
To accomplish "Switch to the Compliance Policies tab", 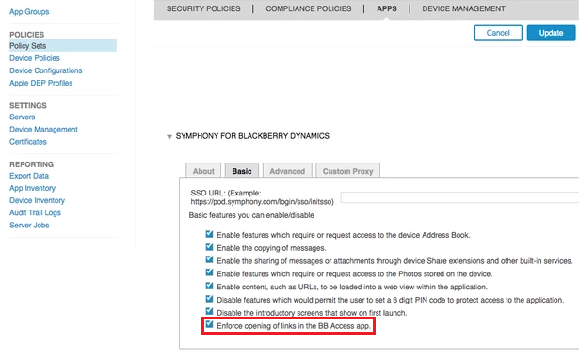I will click(x=309, y=8).
